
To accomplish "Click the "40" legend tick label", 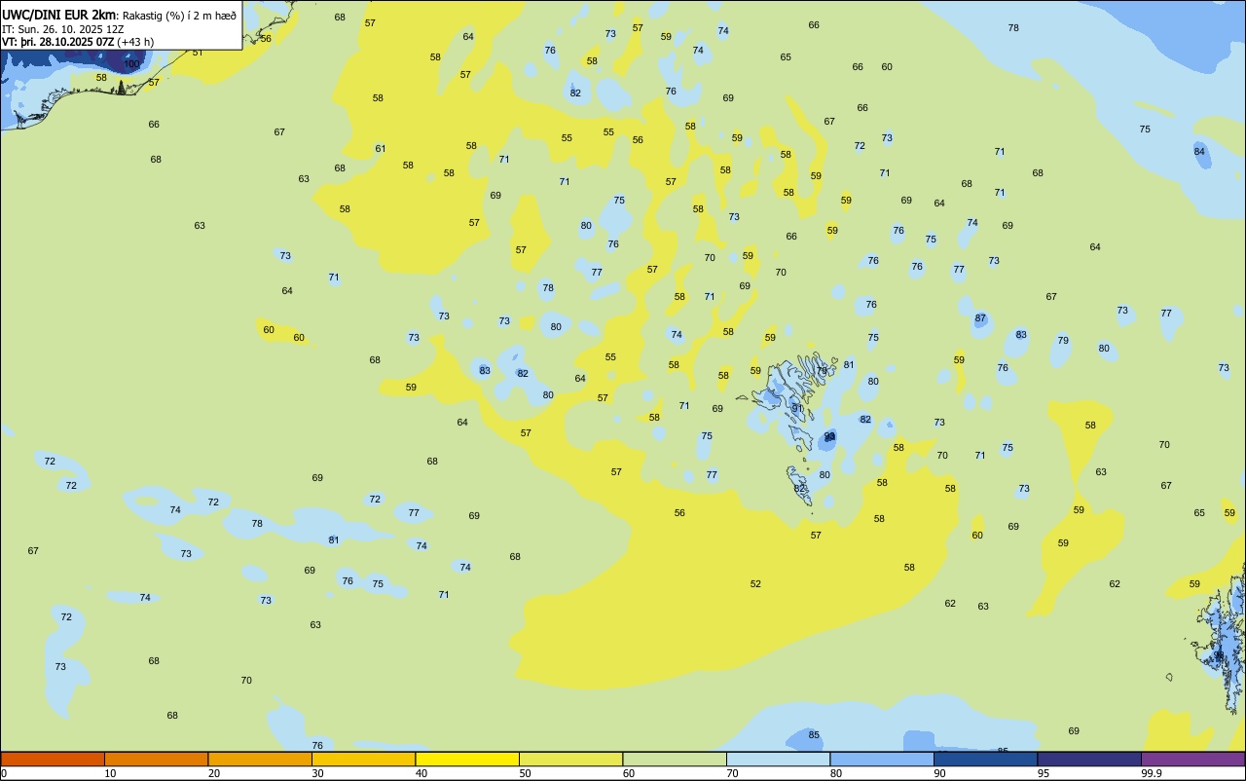I will click(421, 773).
